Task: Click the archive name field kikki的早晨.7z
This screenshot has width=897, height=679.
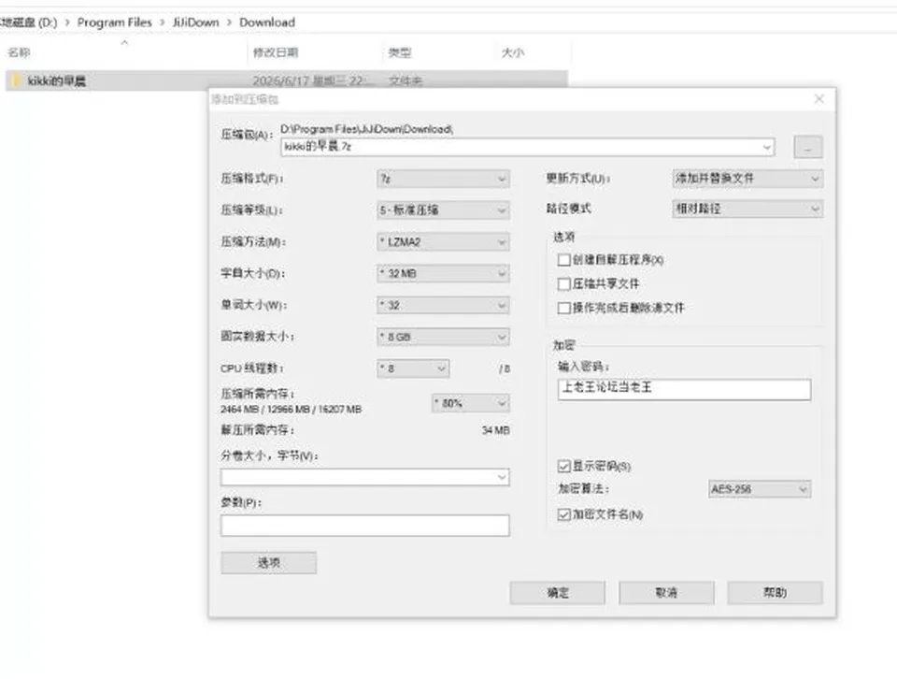Action: [527, 147]
